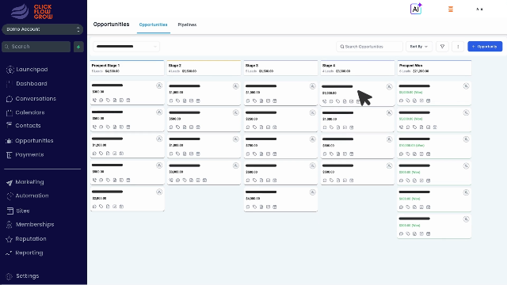Switch to the Opportunities tab
Image resolution: width=507 pixels, height=285 pixels.
pyautogui.click(x=153, y=25)
